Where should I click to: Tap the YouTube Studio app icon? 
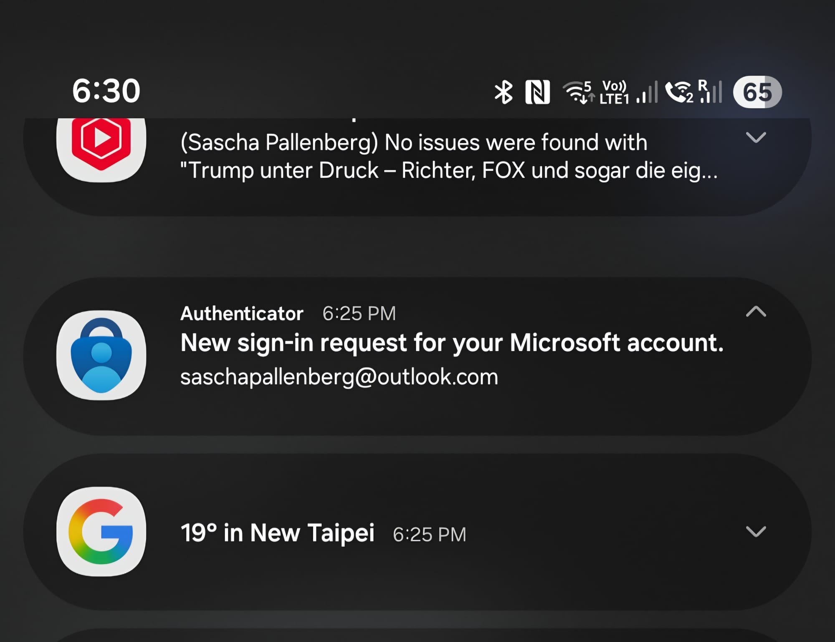(x=101, y=144)
